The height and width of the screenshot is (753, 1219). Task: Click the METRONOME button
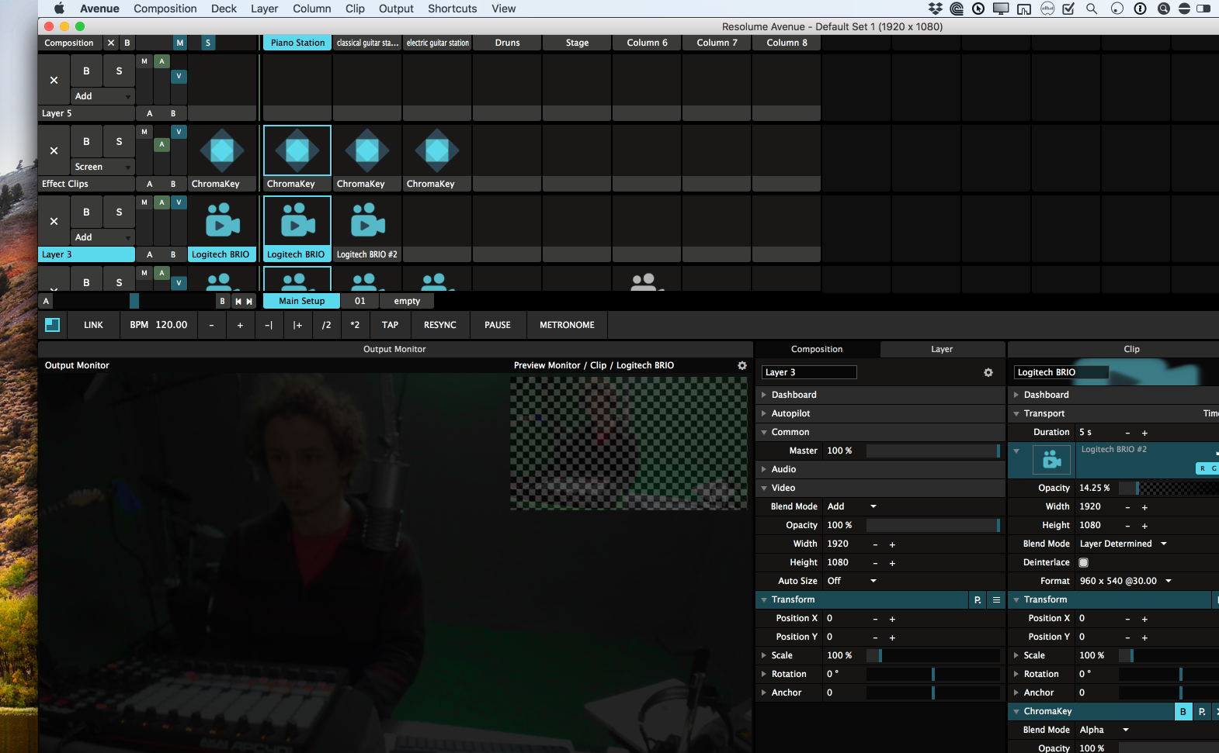[567, 326]
